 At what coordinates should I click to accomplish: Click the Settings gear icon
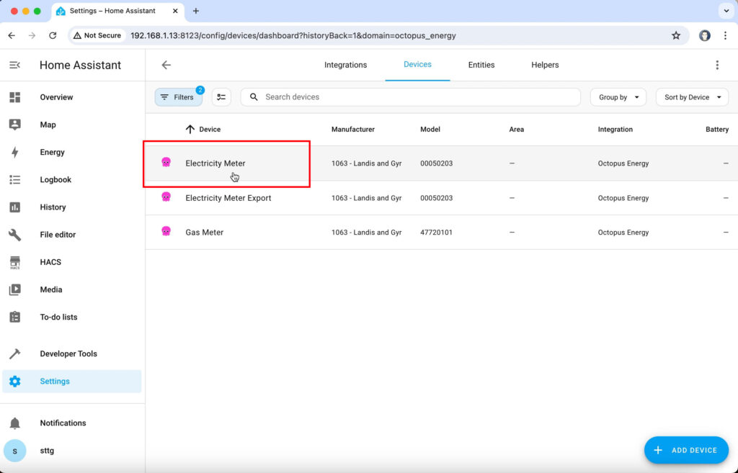15,382
